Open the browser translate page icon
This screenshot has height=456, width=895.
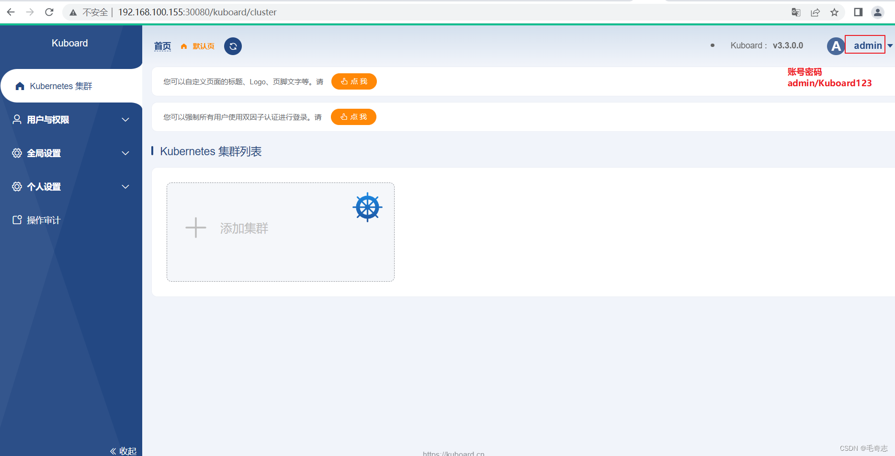click(796, 12)
